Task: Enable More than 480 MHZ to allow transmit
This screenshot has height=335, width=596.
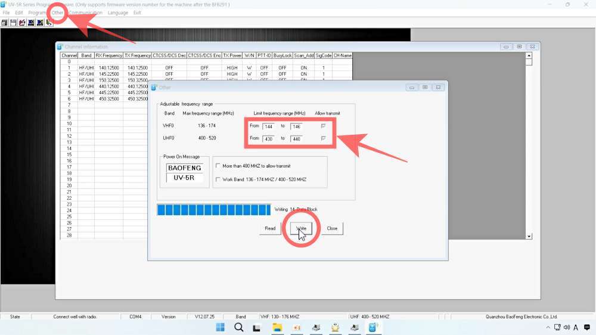Action: pos(218,166)
